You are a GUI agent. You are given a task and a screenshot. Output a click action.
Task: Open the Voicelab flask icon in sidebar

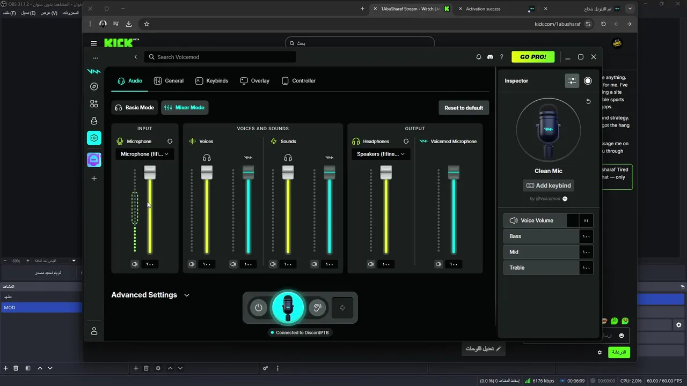click(94, 121)
